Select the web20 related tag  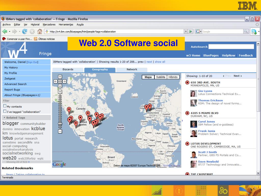coord(9,158)
